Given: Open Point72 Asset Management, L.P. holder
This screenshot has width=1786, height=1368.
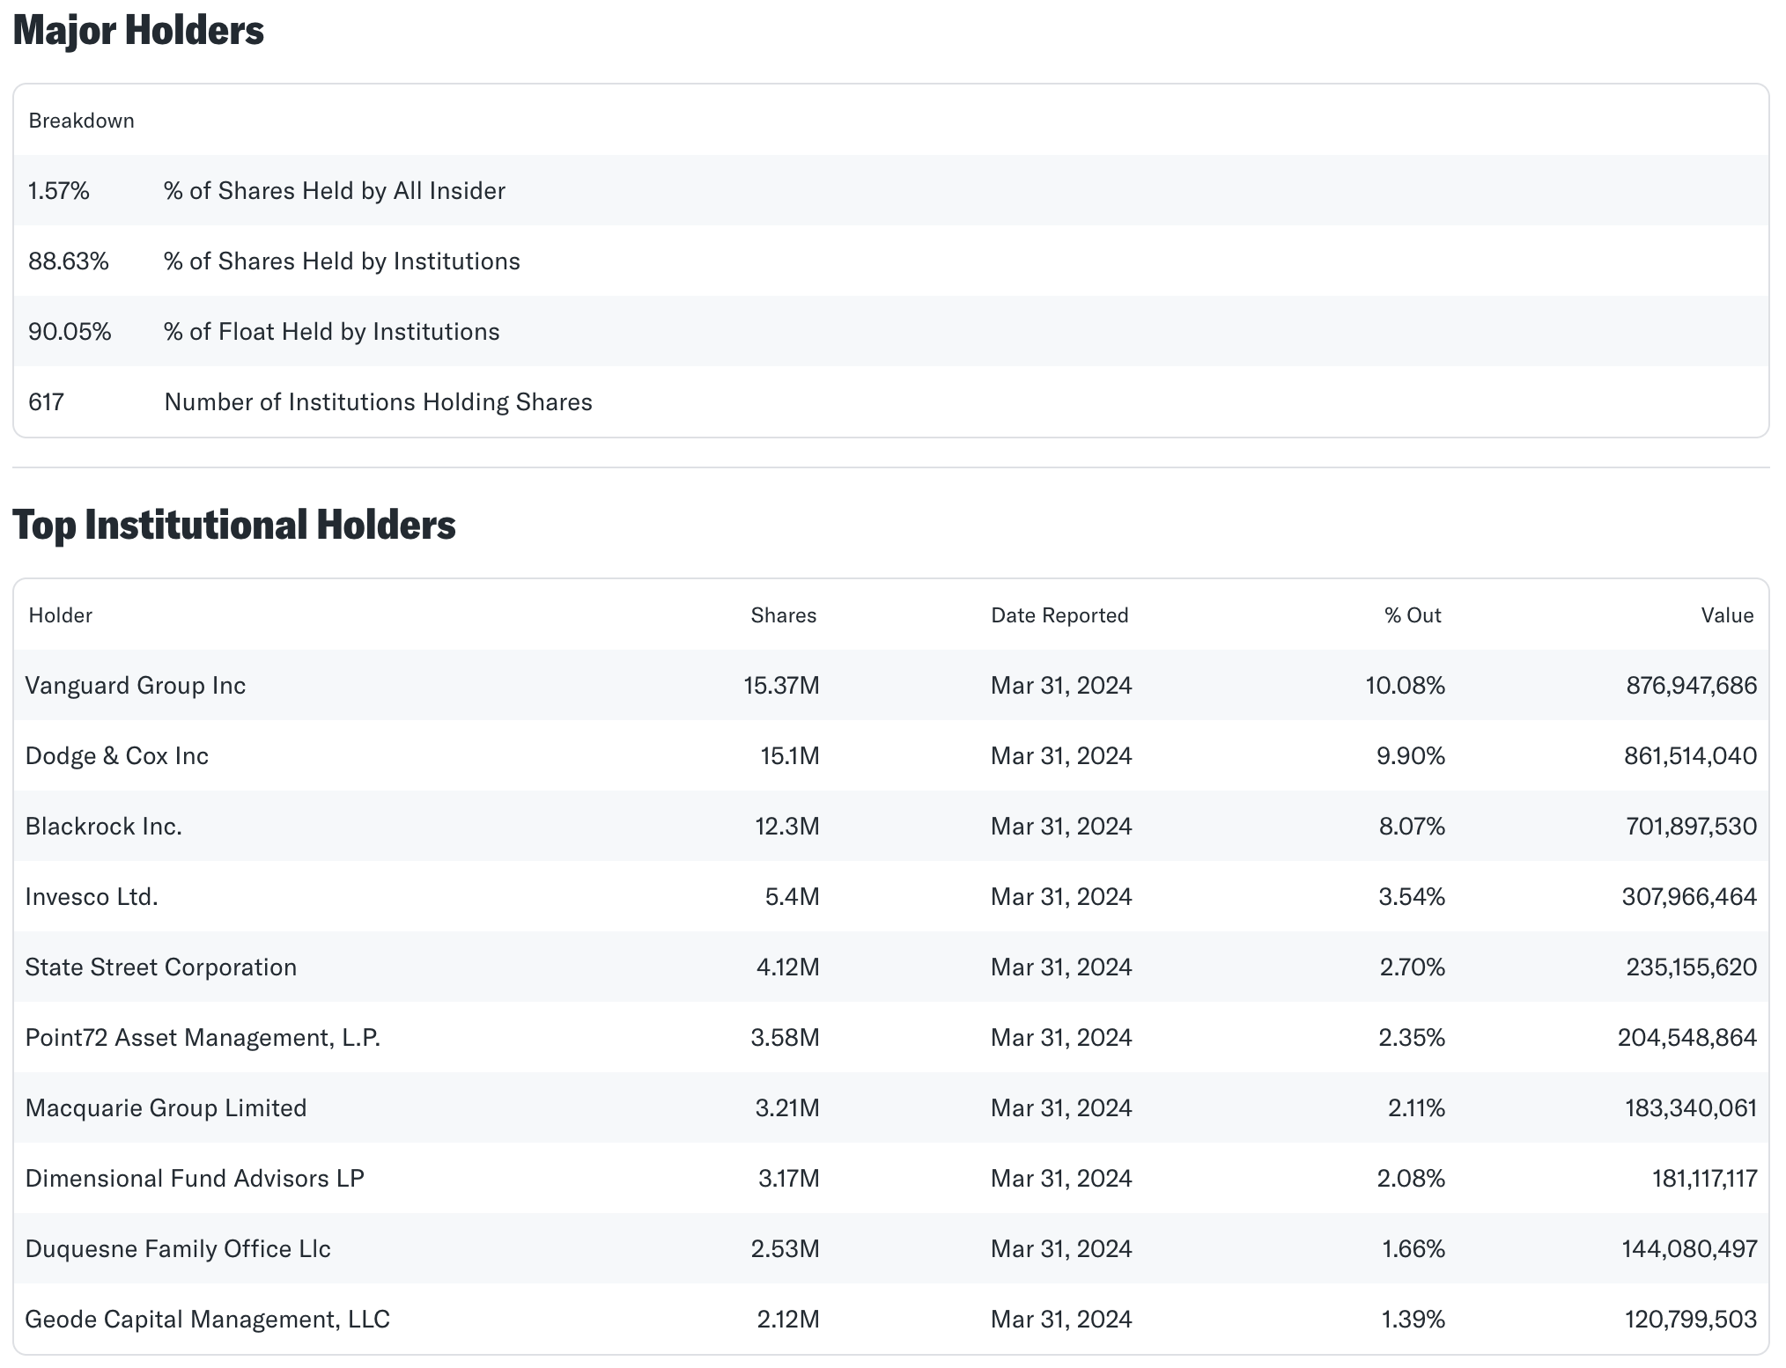Looking at the screenshot, I should tap(203, 1038).
